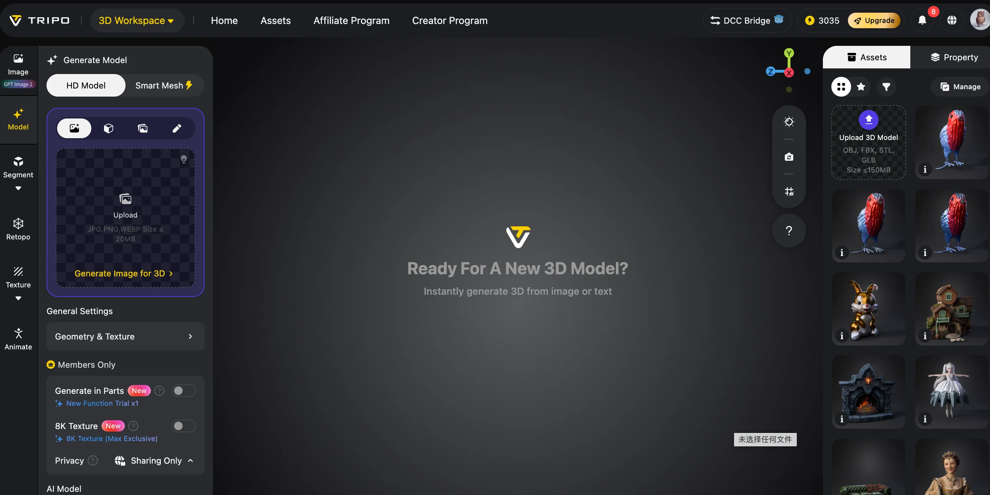Click the Y axis on the gizmo

coord(789,53)
